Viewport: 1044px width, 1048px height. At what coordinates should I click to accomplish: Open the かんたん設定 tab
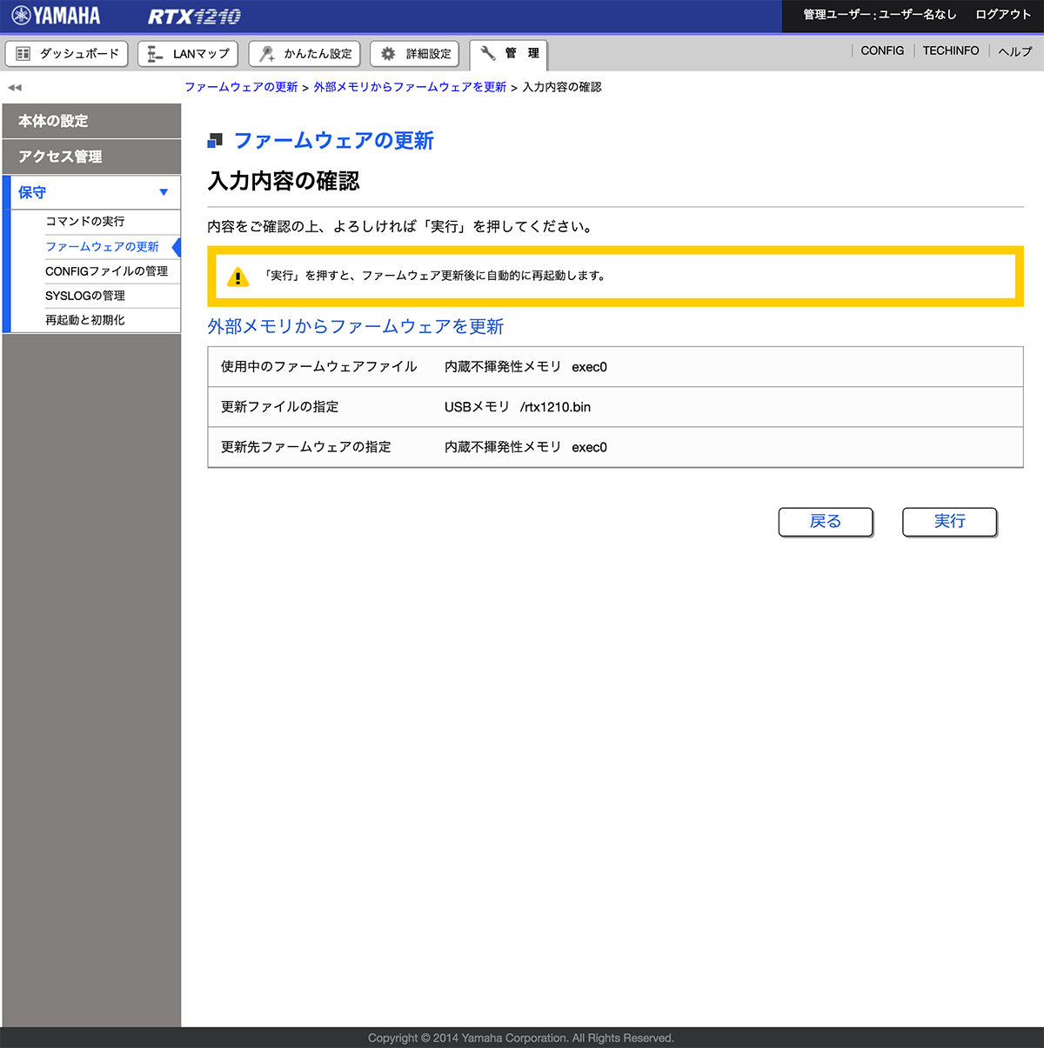coord(304,54)
